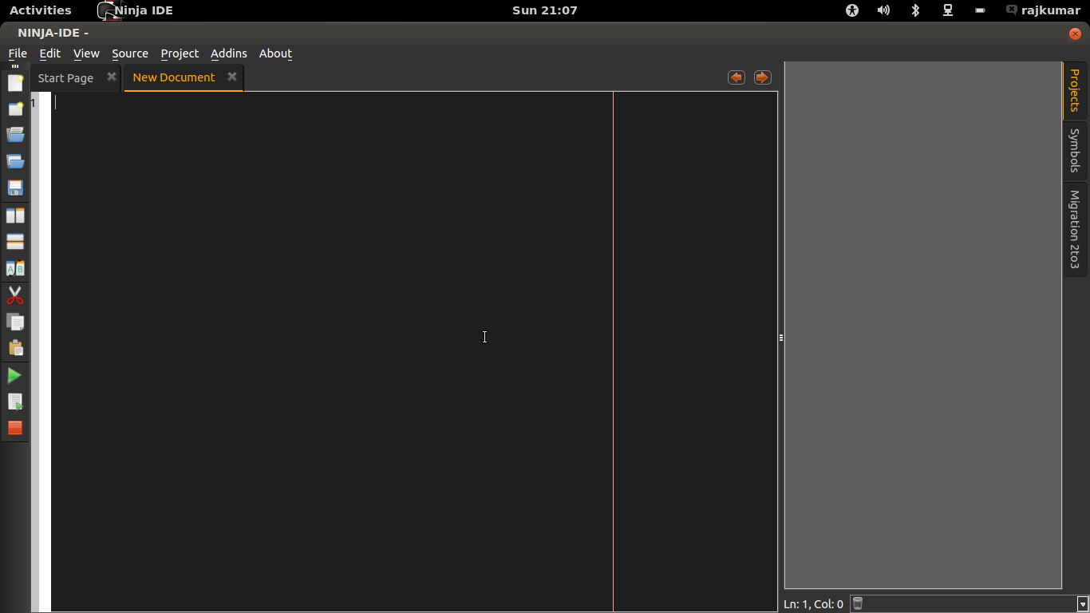
Task: Switch to the Start Page tab
Action: pos(65,77)
